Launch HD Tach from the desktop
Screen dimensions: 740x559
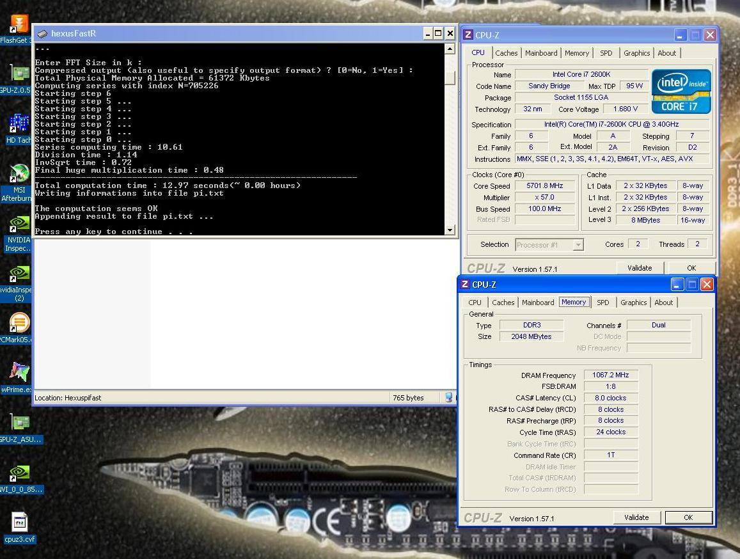point(19,123)
